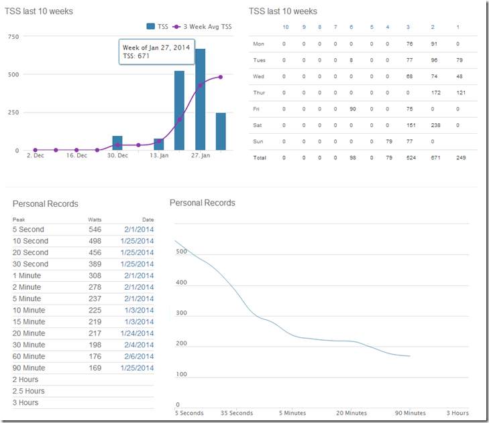Viewport: 489px width, 423px height.
Task: Open week 9 column header link
Action: pos(304,27)
